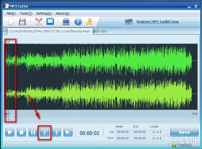Click the bottom blue marker triangle
Viewport: 202px width, 149px height.
pyautogui.click(x=8, y=119)
